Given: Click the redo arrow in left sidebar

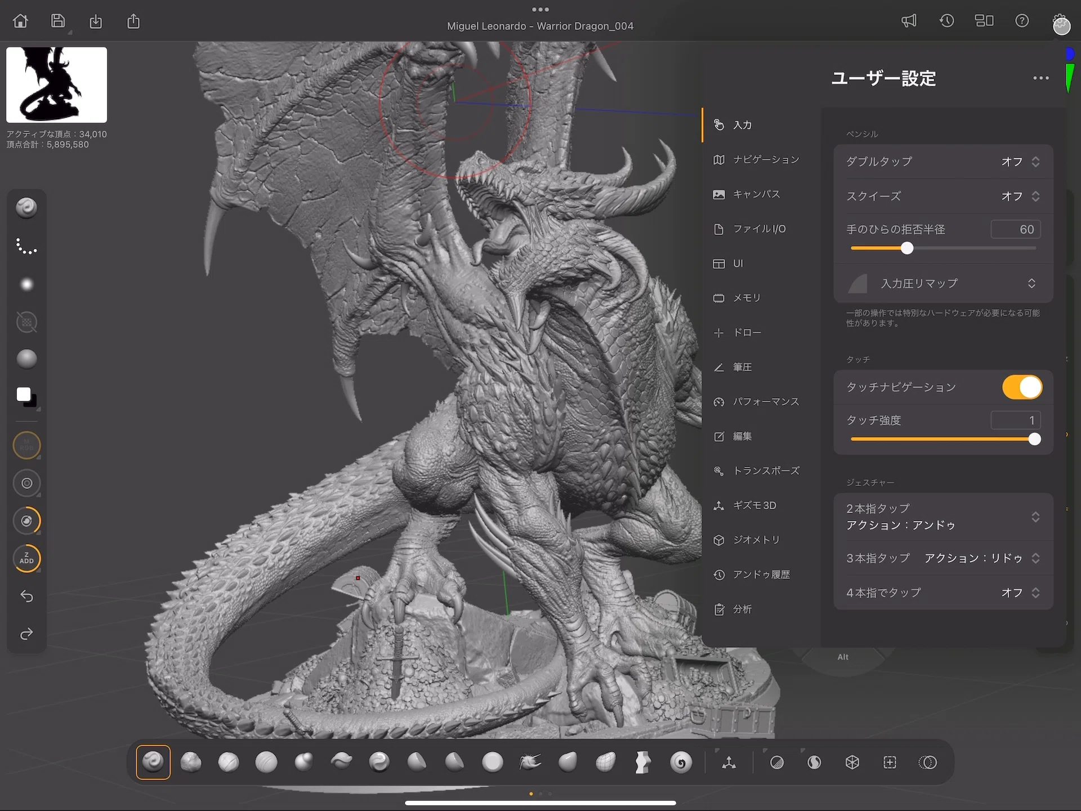Looking at the screenshot, I should (x=26, y=634).
